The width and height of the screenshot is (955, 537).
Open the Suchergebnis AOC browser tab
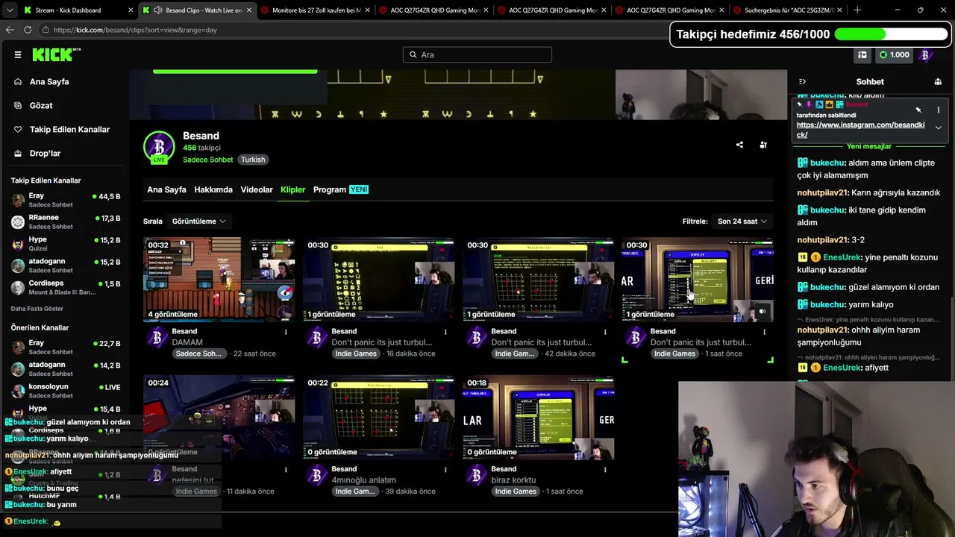(789, 10)
